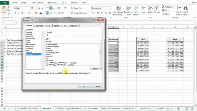Screen dimensions: 197x111
Task: Click the Center alignment icon
Action: 51,13
